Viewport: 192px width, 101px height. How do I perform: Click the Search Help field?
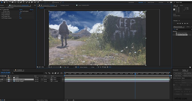coord(183,2)
